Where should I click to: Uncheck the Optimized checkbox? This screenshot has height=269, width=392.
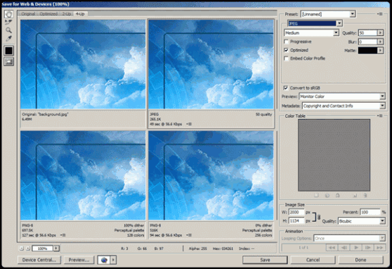pyautogui.click(x=286, y=50)
